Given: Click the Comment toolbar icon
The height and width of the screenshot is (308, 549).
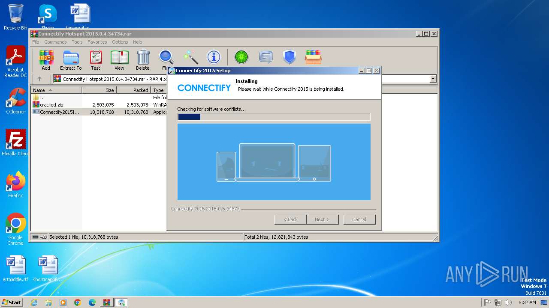Looking at the screenshot, I should tap(266, 57).
